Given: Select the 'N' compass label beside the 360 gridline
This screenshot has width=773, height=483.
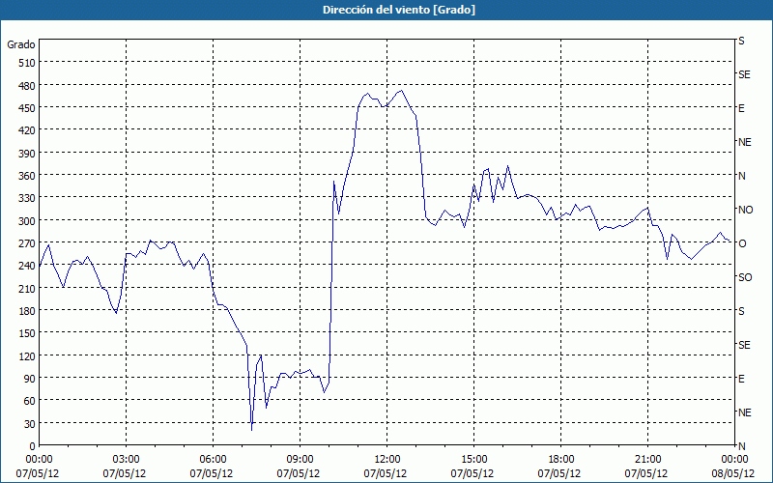Looking at the screenshot, I should (x=741, y=176).
